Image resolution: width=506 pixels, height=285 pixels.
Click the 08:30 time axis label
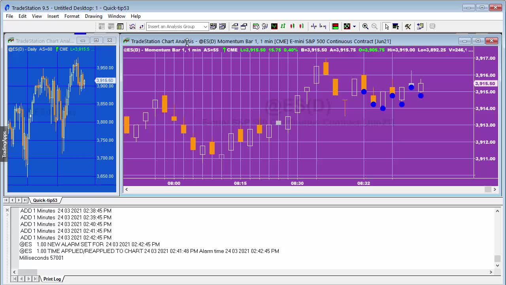tap(297, 183)
